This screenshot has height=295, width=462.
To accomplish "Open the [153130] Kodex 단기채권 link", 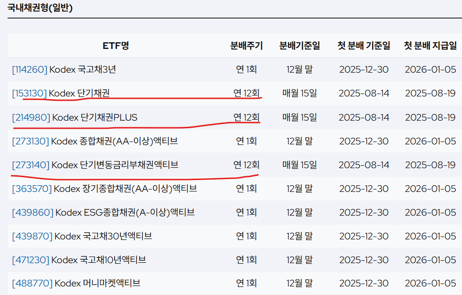I will [x=61, y=93].
